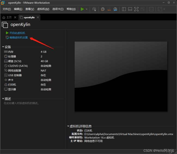Open the 帮助(H) menu
The width and height of the screenshot is (177, 154).
71,9
